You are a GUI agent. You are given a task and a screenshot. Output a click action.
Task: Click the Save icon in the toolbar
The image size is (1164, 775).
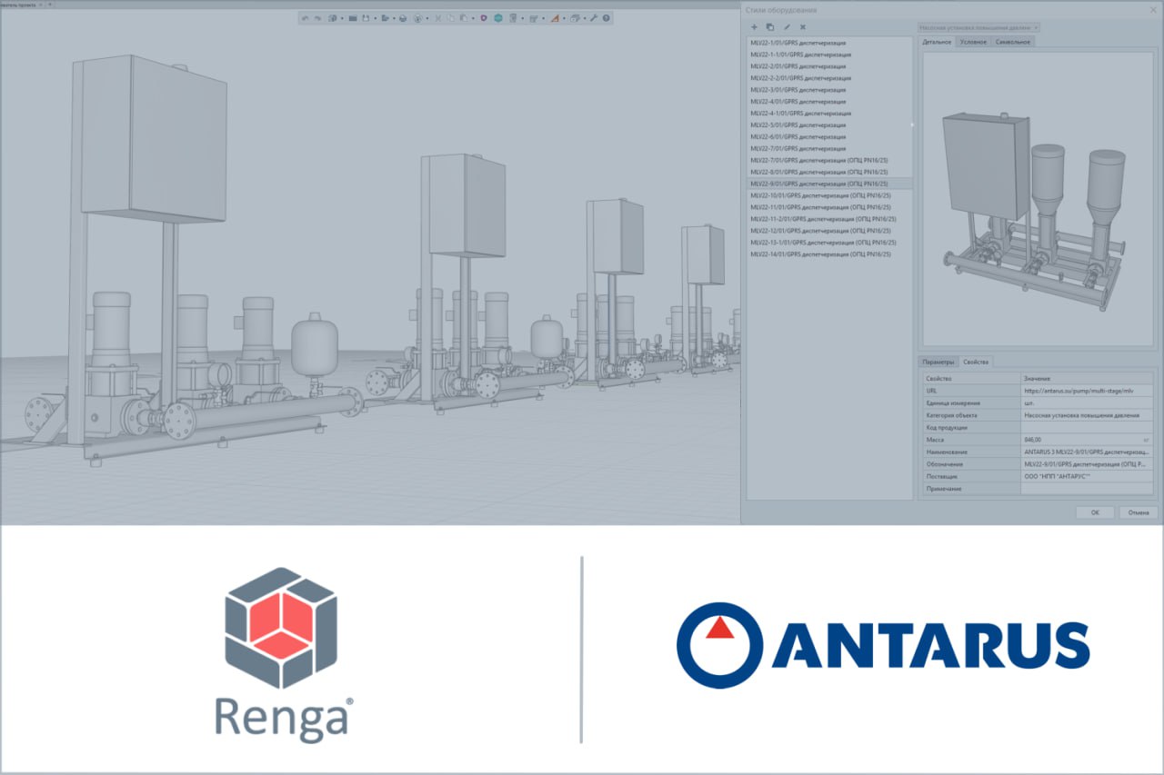pos(366,18)
